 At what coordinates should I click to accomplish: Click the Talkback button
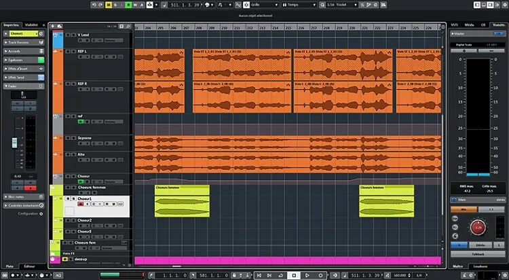coord(478,253)
